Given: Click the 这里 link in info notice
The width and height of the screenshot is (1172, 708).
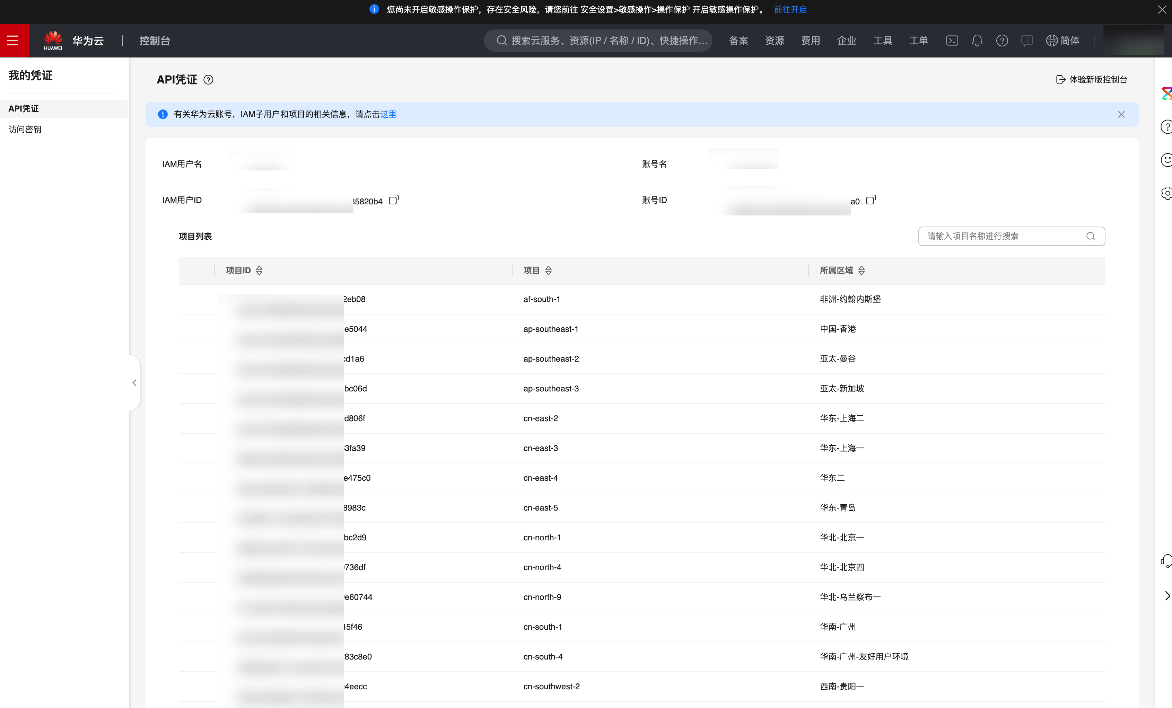Looking at the screenshot, I should (x=388, y=114).
